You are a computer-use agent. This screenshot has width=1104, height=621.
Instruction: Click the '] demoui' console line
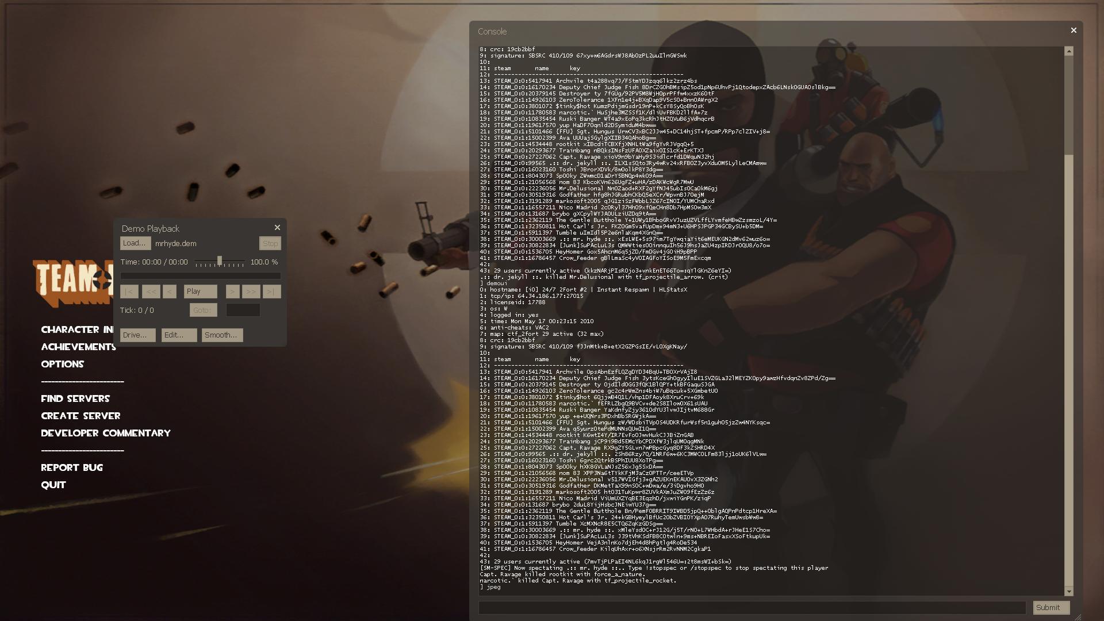pyautogui.click(x=494, y=283)
